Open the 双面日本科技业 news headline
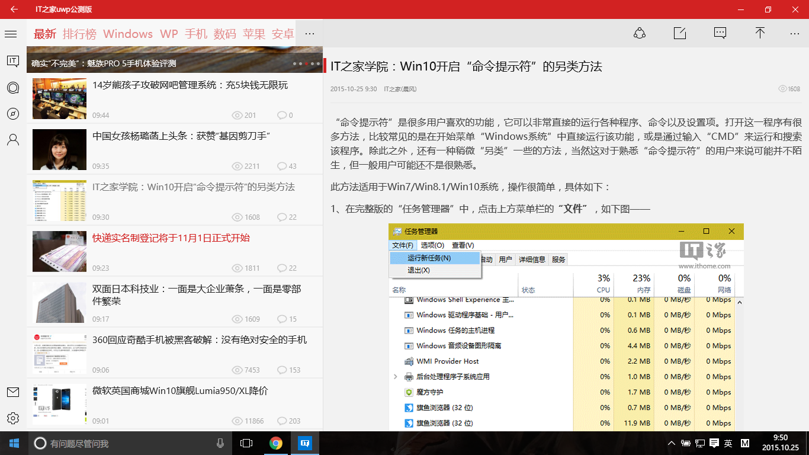This screenshot has width=809, height=455. (x=197, y=295)
